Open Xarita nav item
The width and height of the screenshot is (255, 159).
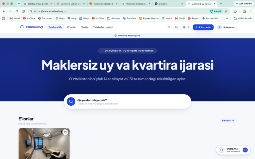[85, 27]
